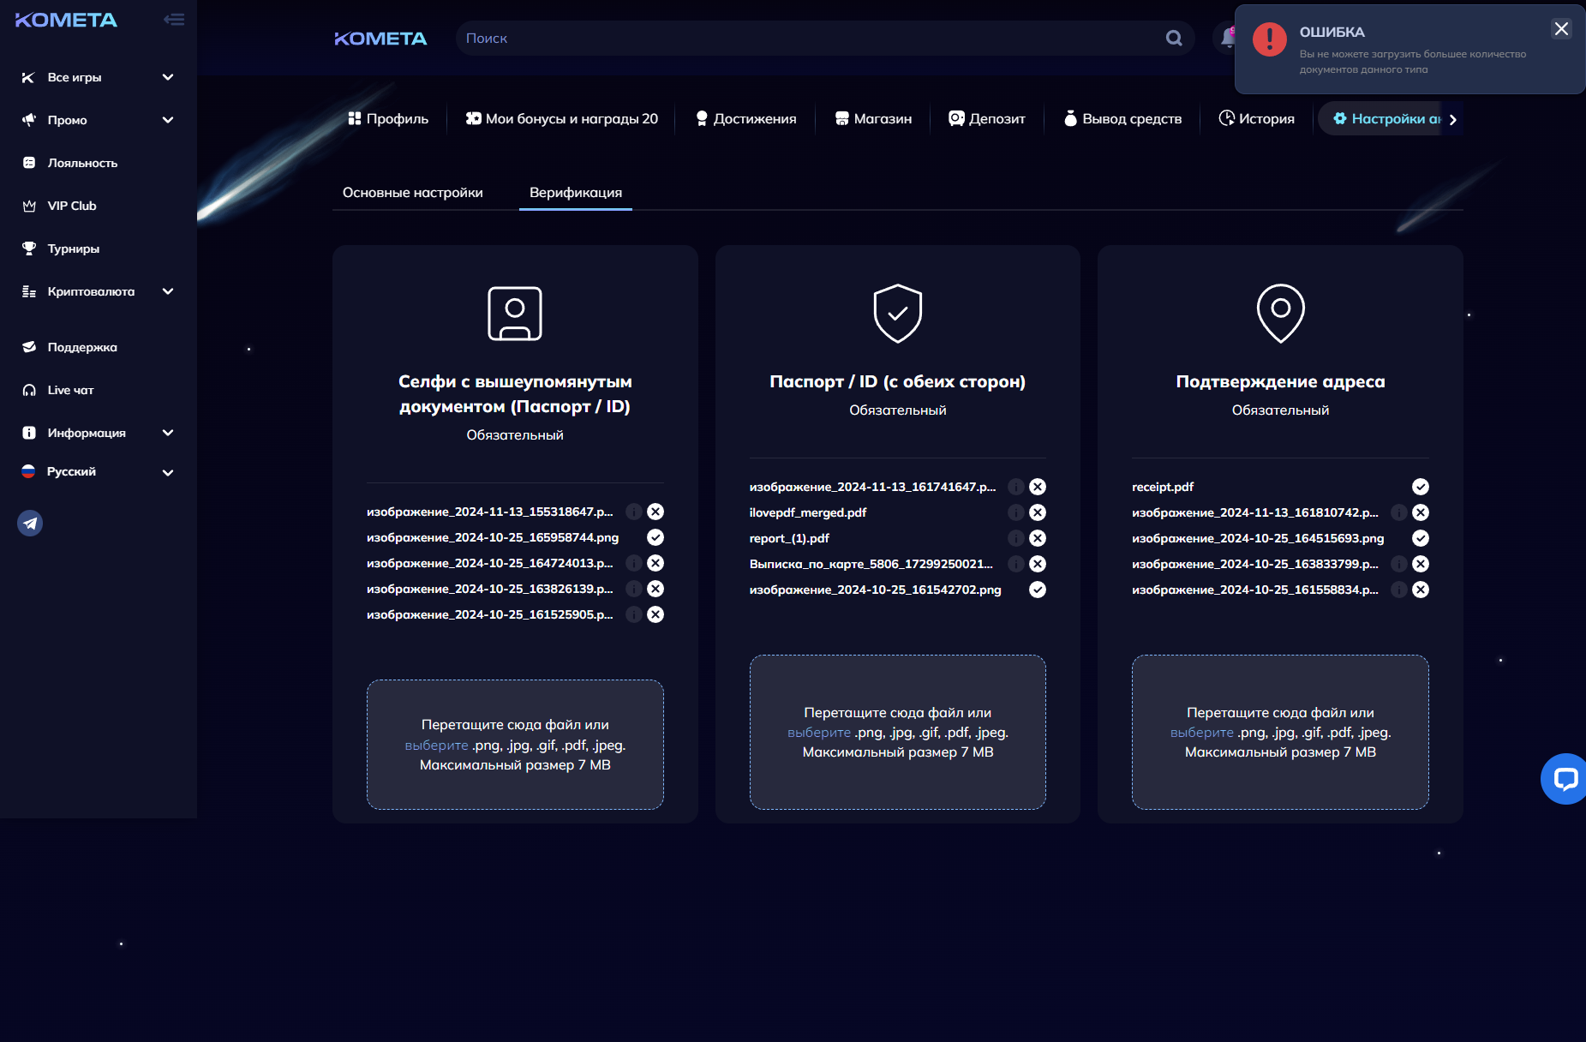Viewport: 1586px width, 1042px height.
Task: Dismiss the error notification popup
Action: tap(1561, 29)
